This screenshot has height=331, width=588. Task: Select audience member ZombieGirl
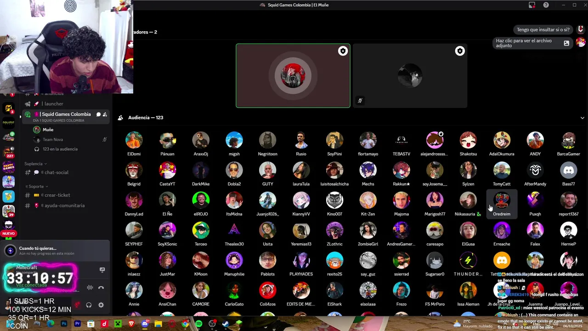click(x=368, y=234)
